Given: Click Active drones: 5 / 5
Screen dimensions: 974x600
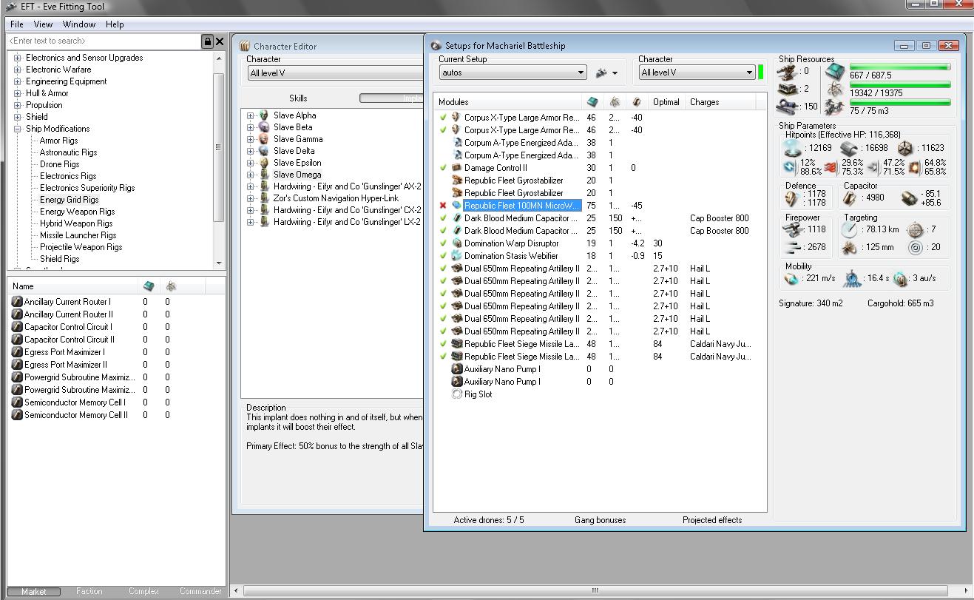Looking at the screenshot, I should (x=489, y=520).
